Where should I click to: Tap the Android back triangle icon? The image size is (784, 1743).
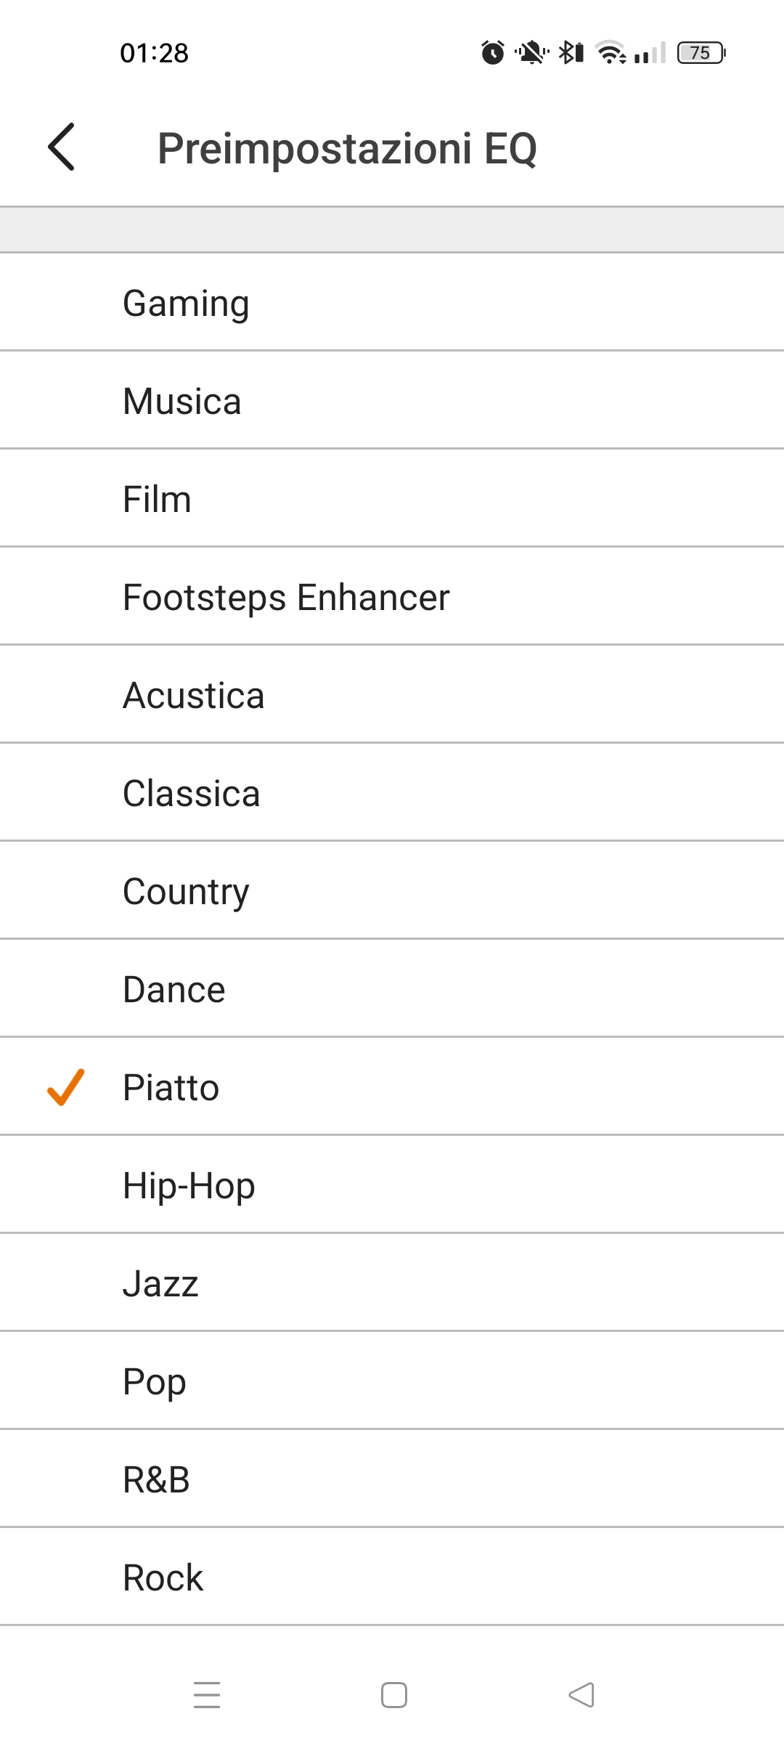[581, 1695]
